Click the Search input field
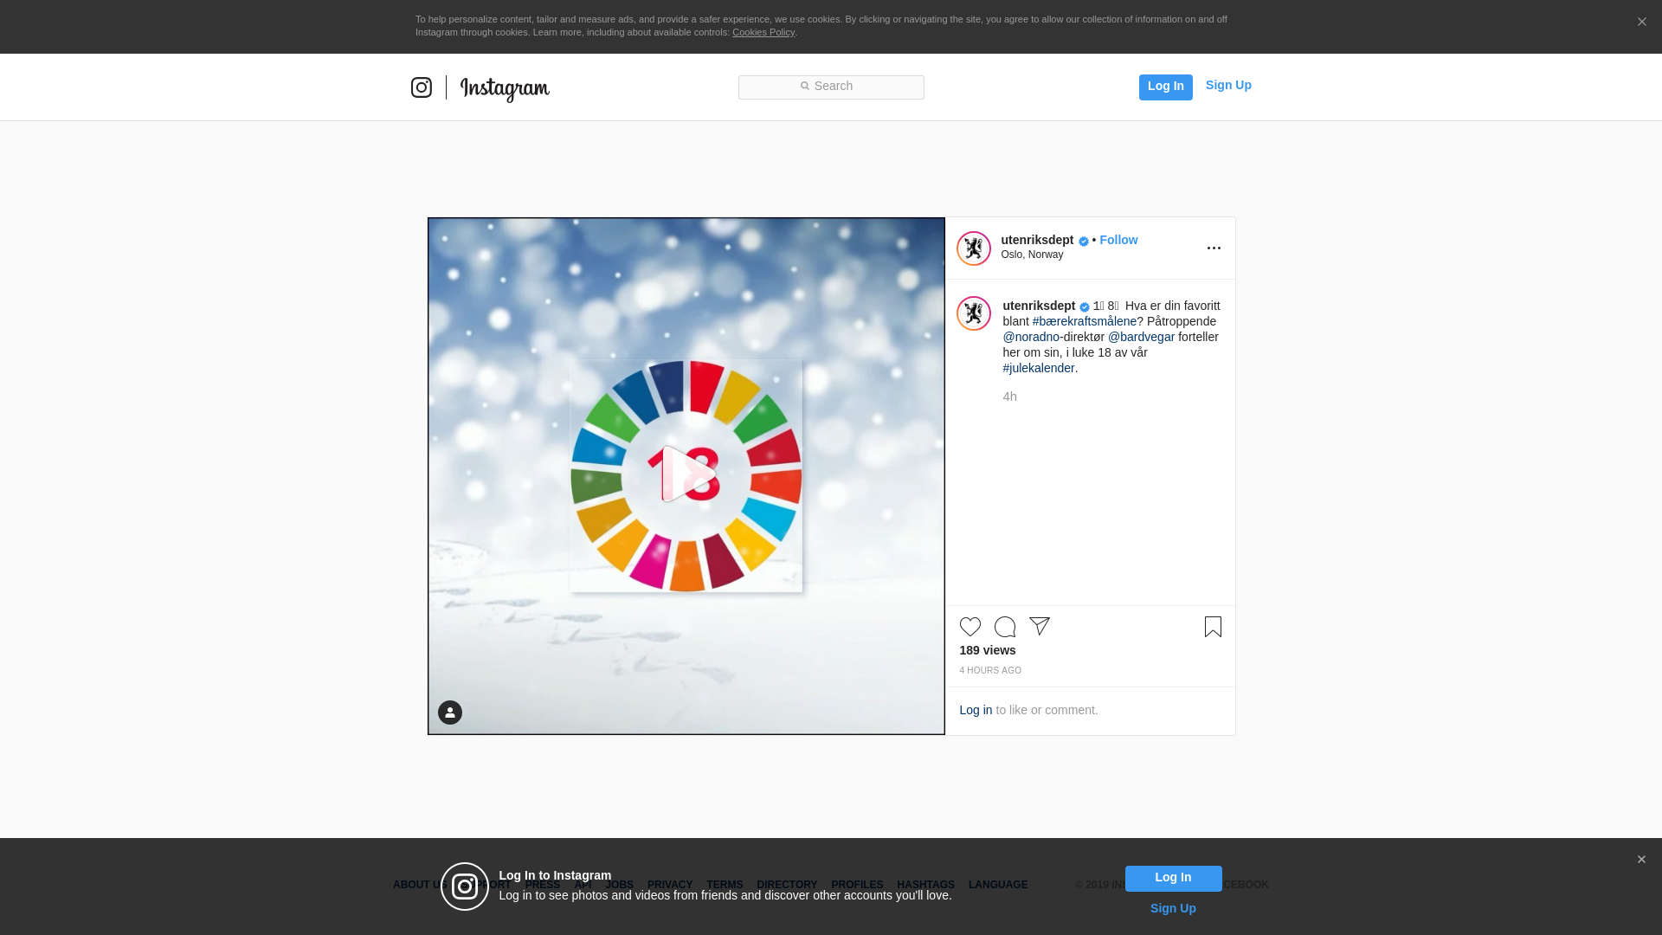This screenshot has height=935, width=1662. coord(831,87)
